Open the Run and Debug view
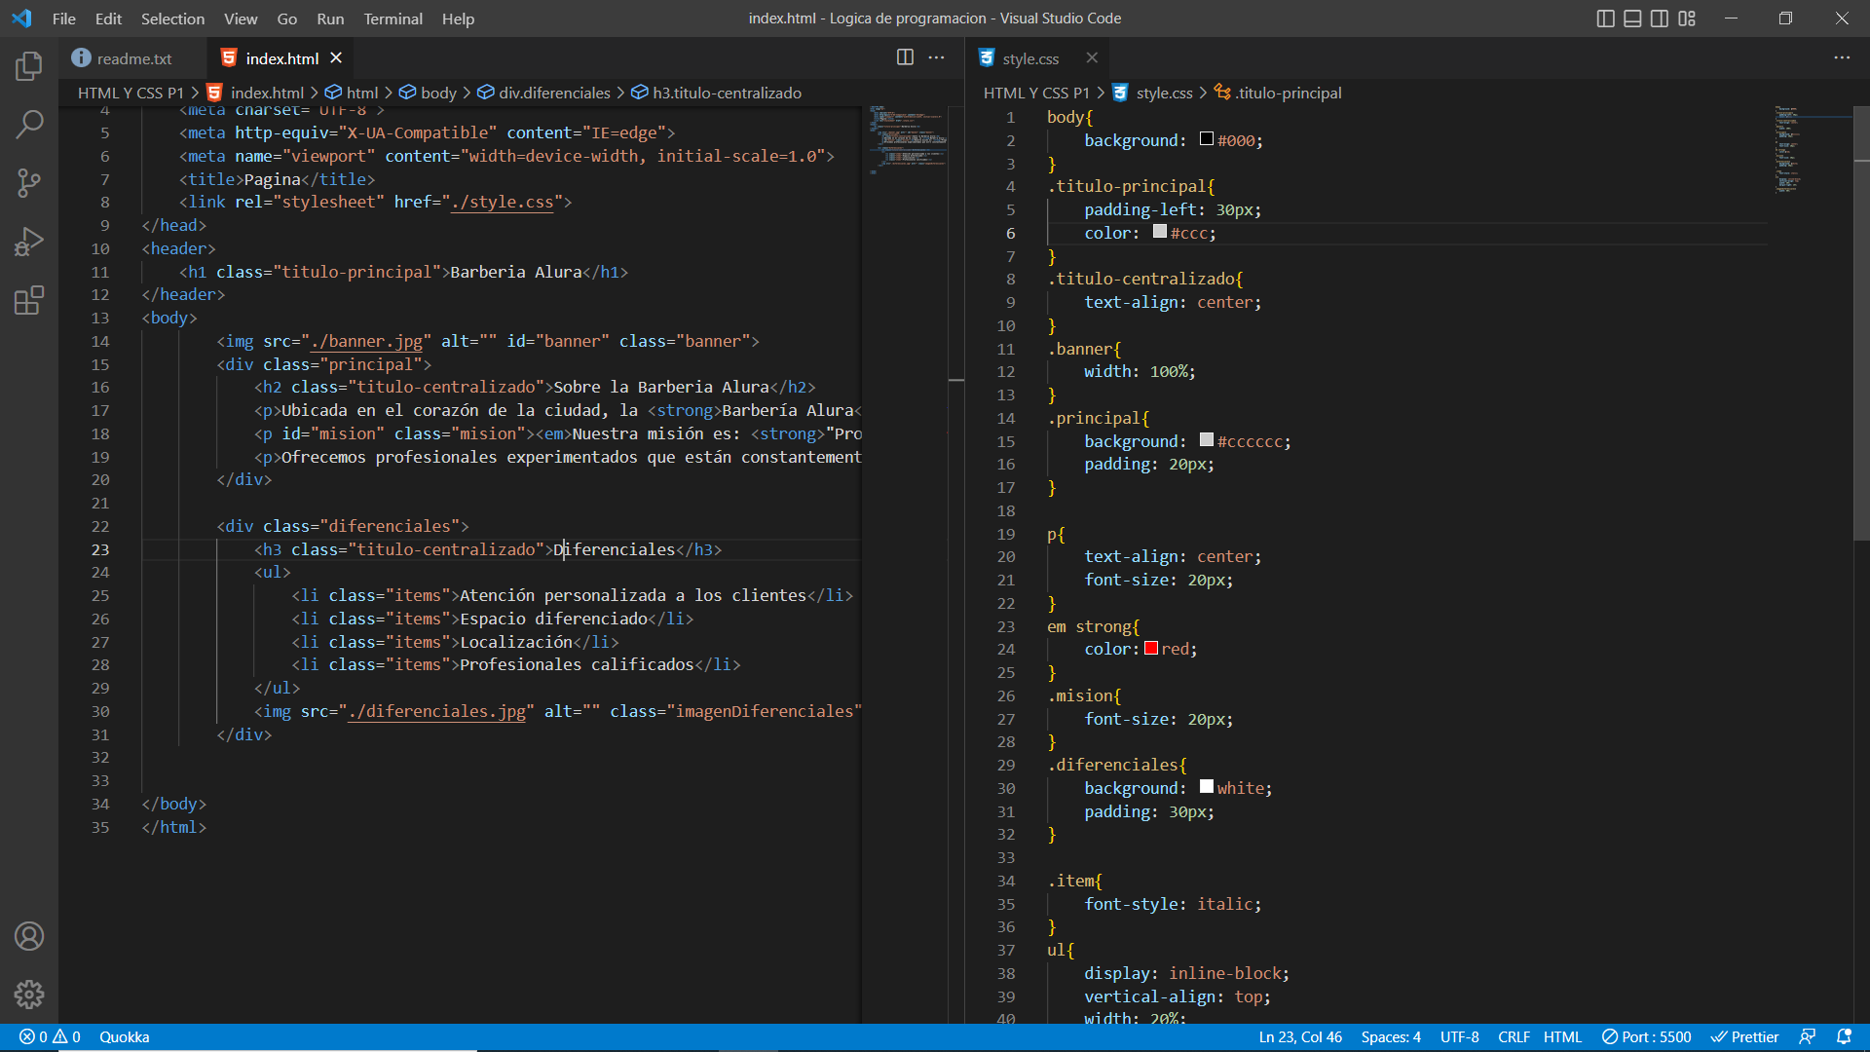Image resolution: width=1870 pixels, height=1052 pixels. pyautogui.click(x=29, y=241)
